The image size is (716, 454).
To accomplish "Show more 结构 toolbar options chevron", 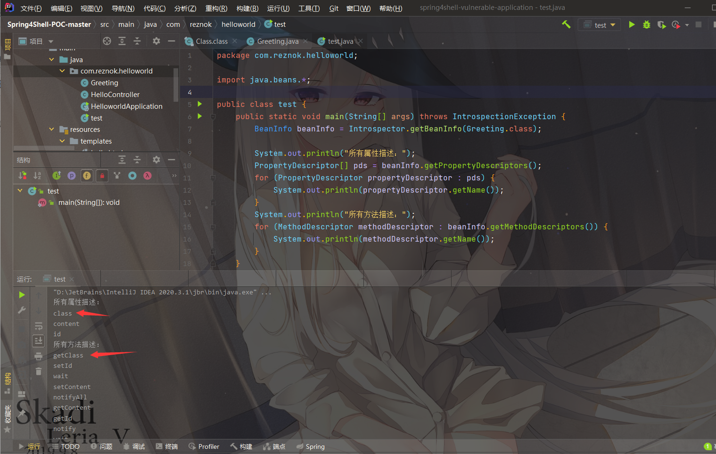I will pos(174,176).
